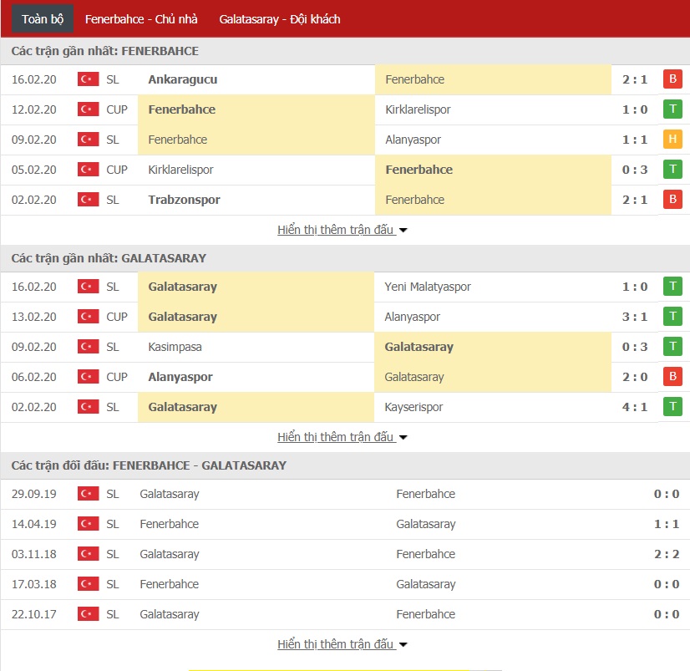
Task: Click Turkey flag on Yeni Malatyaspor row
Action: coord(88,287)
